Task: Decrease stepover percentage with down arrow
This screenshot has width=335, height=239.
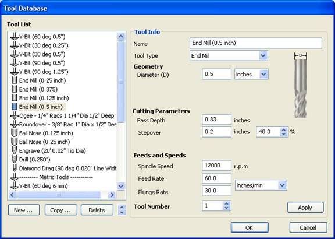Action: coord(283,134)
